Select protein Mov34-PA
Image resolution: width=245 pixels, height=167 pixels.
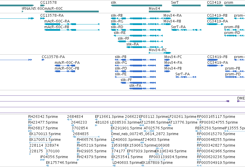tap(167, 66)
